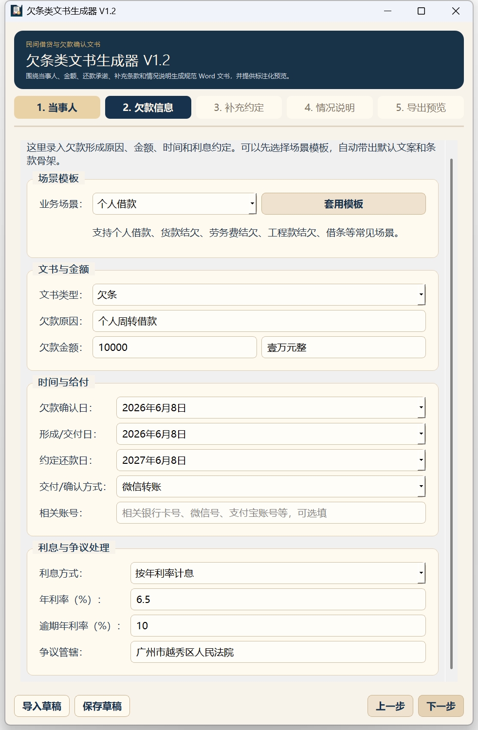Click the 上一步 button
The height and width of the screenshot is (730, 478).
pyautogui.click(x=390, y=706)
